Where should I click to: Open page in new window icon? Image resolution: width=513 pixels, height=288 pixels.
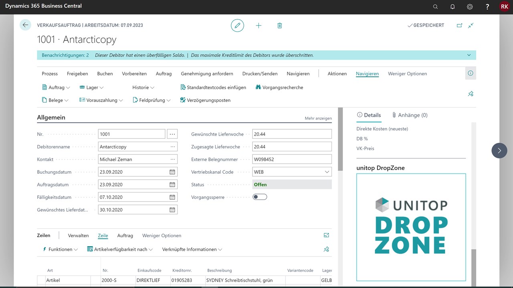(459, 25)
